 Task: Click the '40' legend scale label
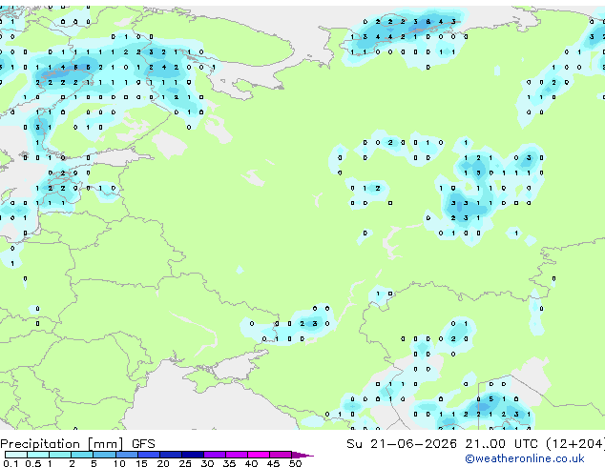point(251,463)
